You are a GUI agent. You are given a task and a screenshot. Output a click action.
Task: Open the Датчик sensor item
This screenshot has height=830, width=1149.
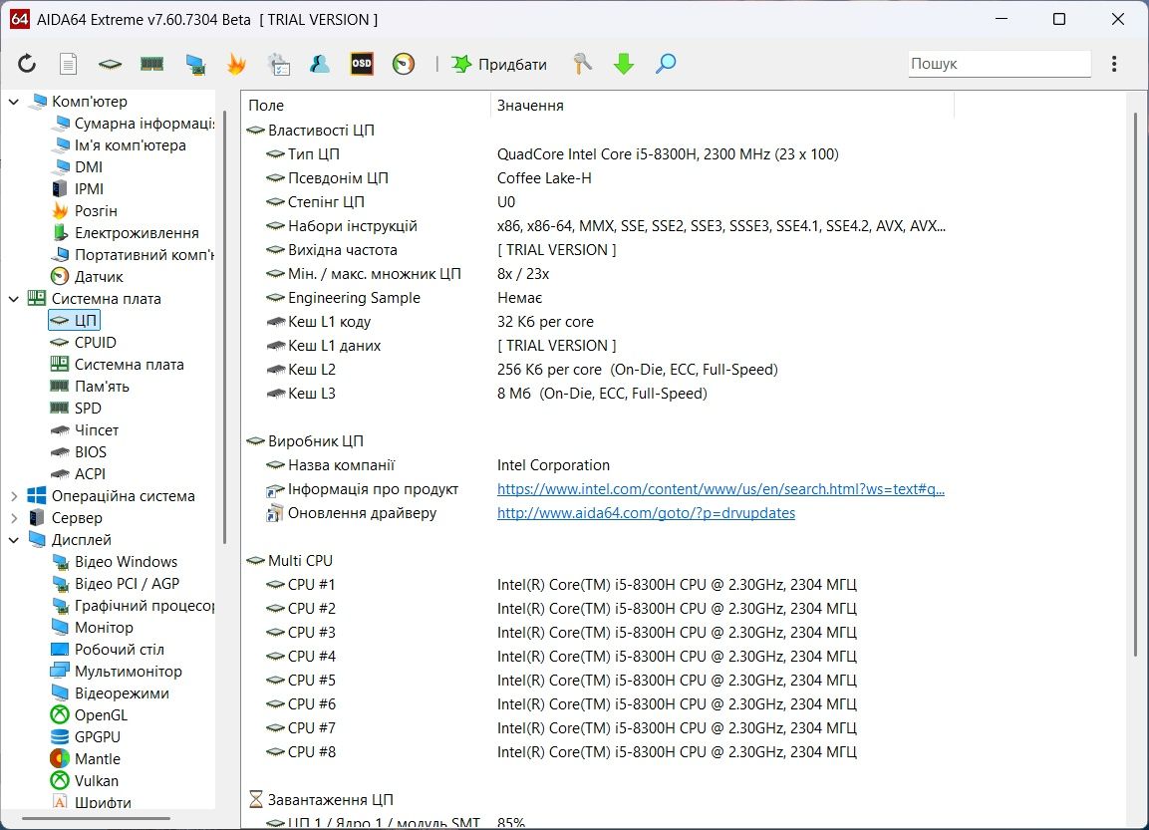click(x=88, y=277)
